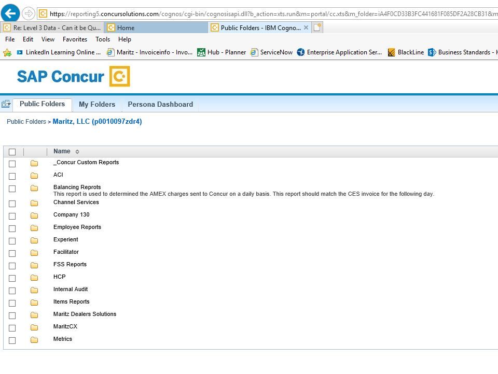Image resolution: width=498 pixels, height=374 pixels.
Task: Check the box for _Concur Custom Reports
Action: point(12,164)
